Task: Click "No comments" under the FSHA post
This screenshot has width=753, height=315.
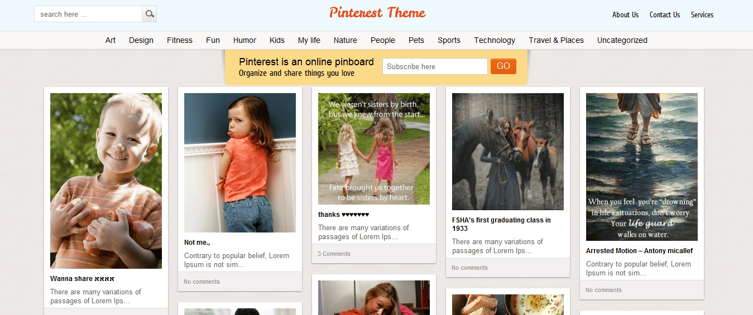Action: tap(469, 268)
